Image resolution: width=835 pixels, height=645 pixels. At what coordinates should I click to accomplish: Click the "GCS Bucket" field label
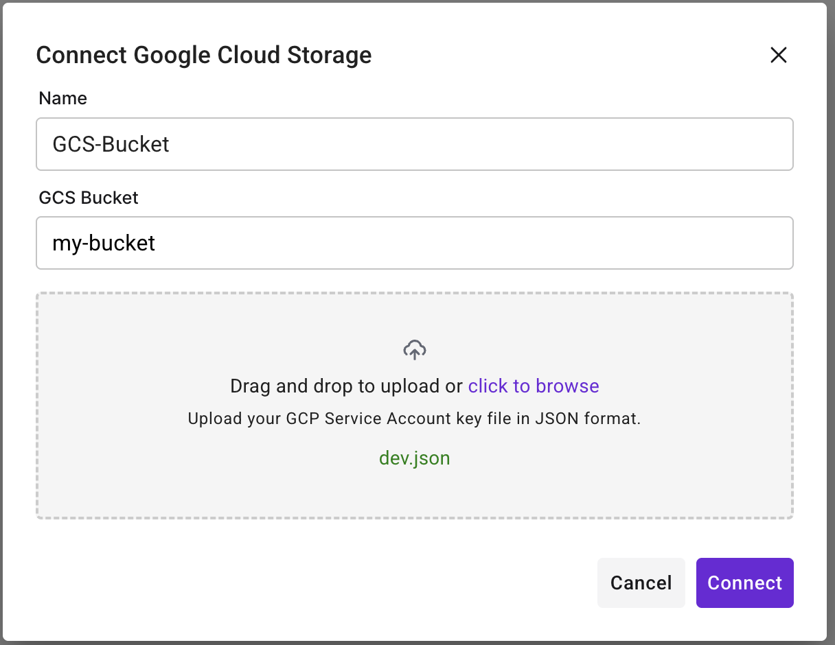pyautogui.click(x=89, y=198)
